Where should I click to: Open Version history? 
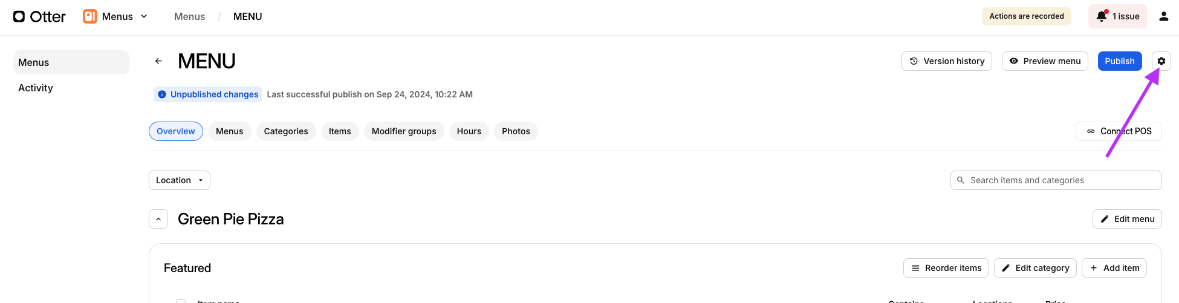tap(946, 61)
